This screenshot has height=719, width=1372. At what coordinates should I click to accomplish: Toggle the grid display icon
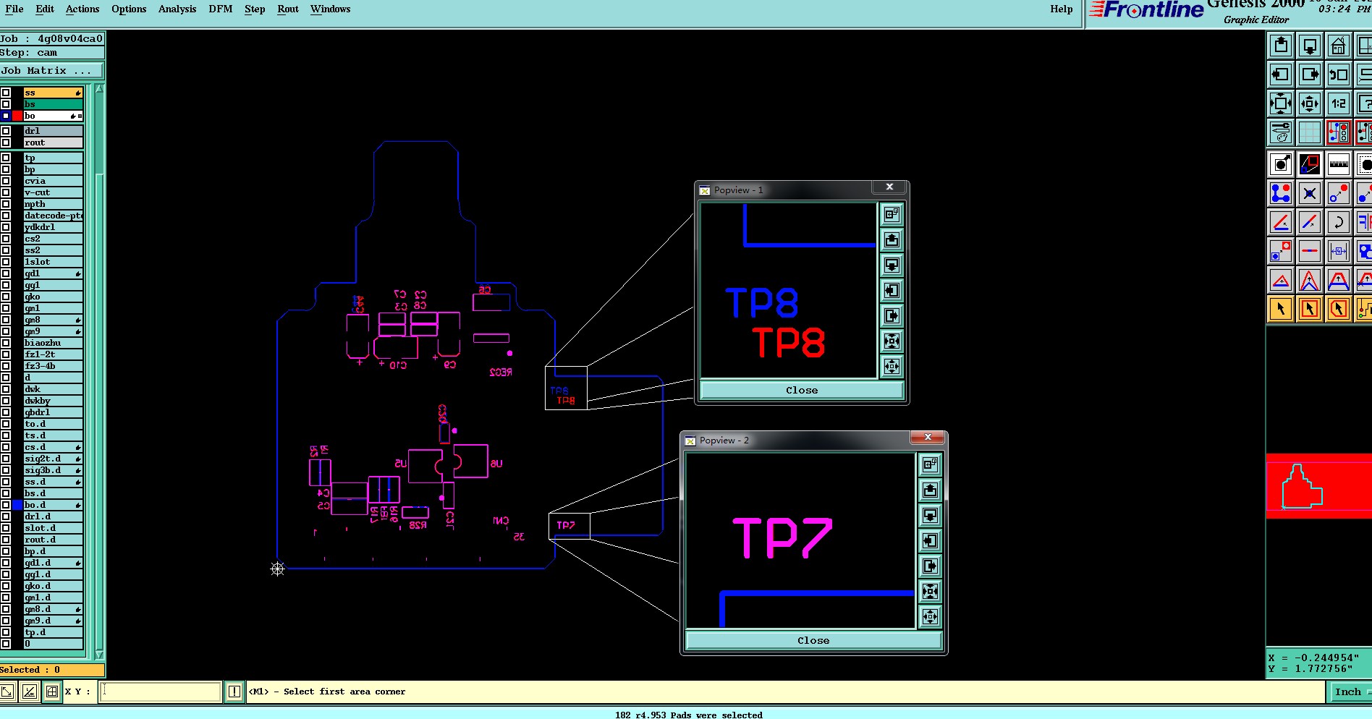point(1310,132)
